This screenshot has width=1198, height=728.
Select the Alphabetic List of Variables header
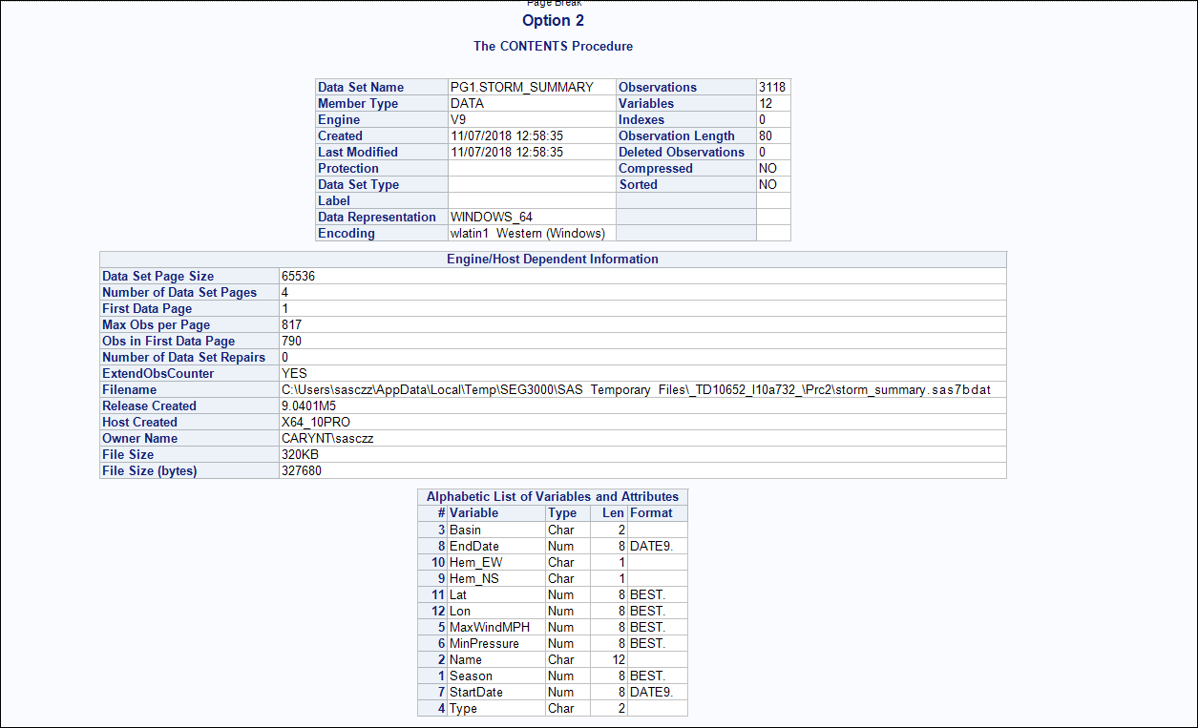(x=552, y=496)
